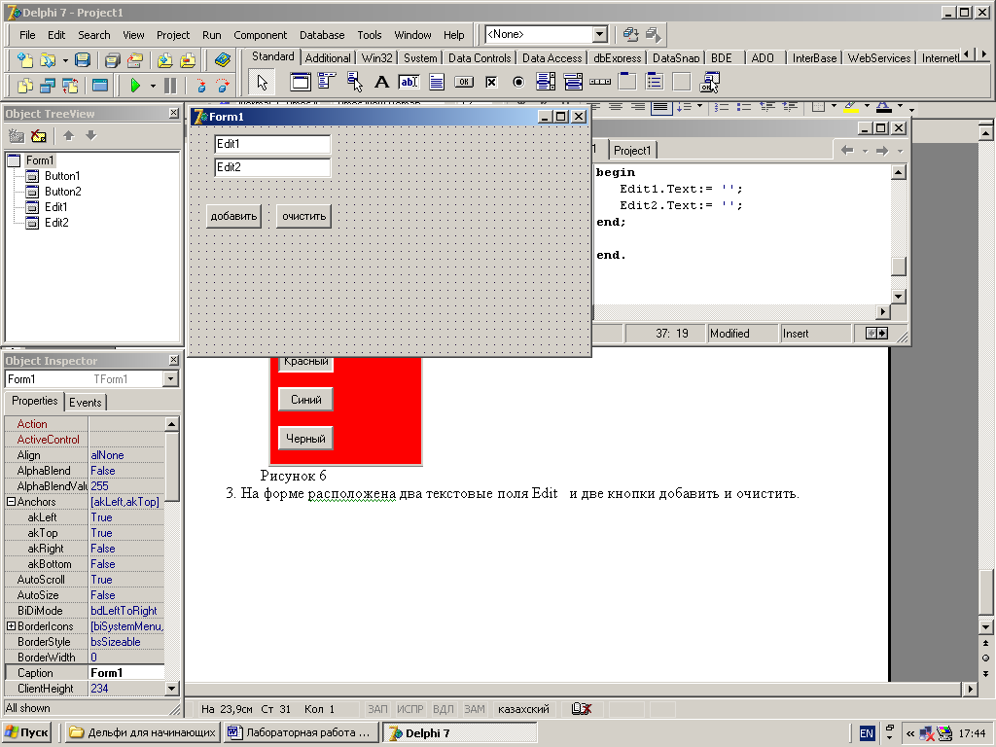Screen dimensions: 996x747
Task: Open Object Inspector component selector dropdown
Action: 169,379
